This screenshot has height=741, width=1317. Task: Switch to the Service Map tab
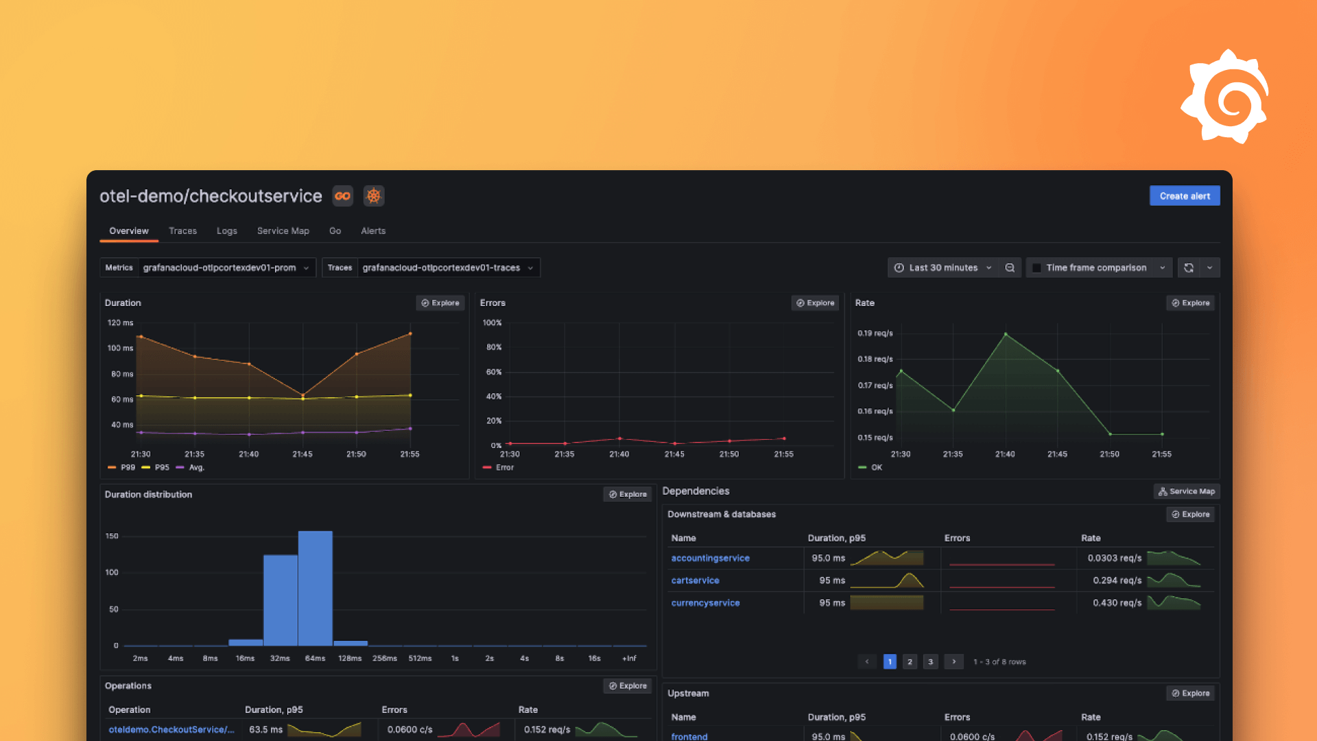[x=282, y=230]
